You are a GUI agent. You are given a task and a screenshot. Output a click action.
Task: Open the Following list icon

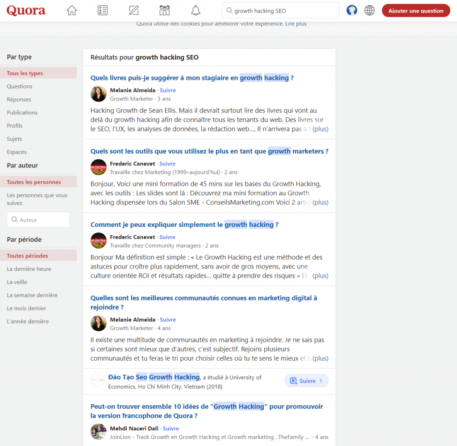[x=103, y=11]
